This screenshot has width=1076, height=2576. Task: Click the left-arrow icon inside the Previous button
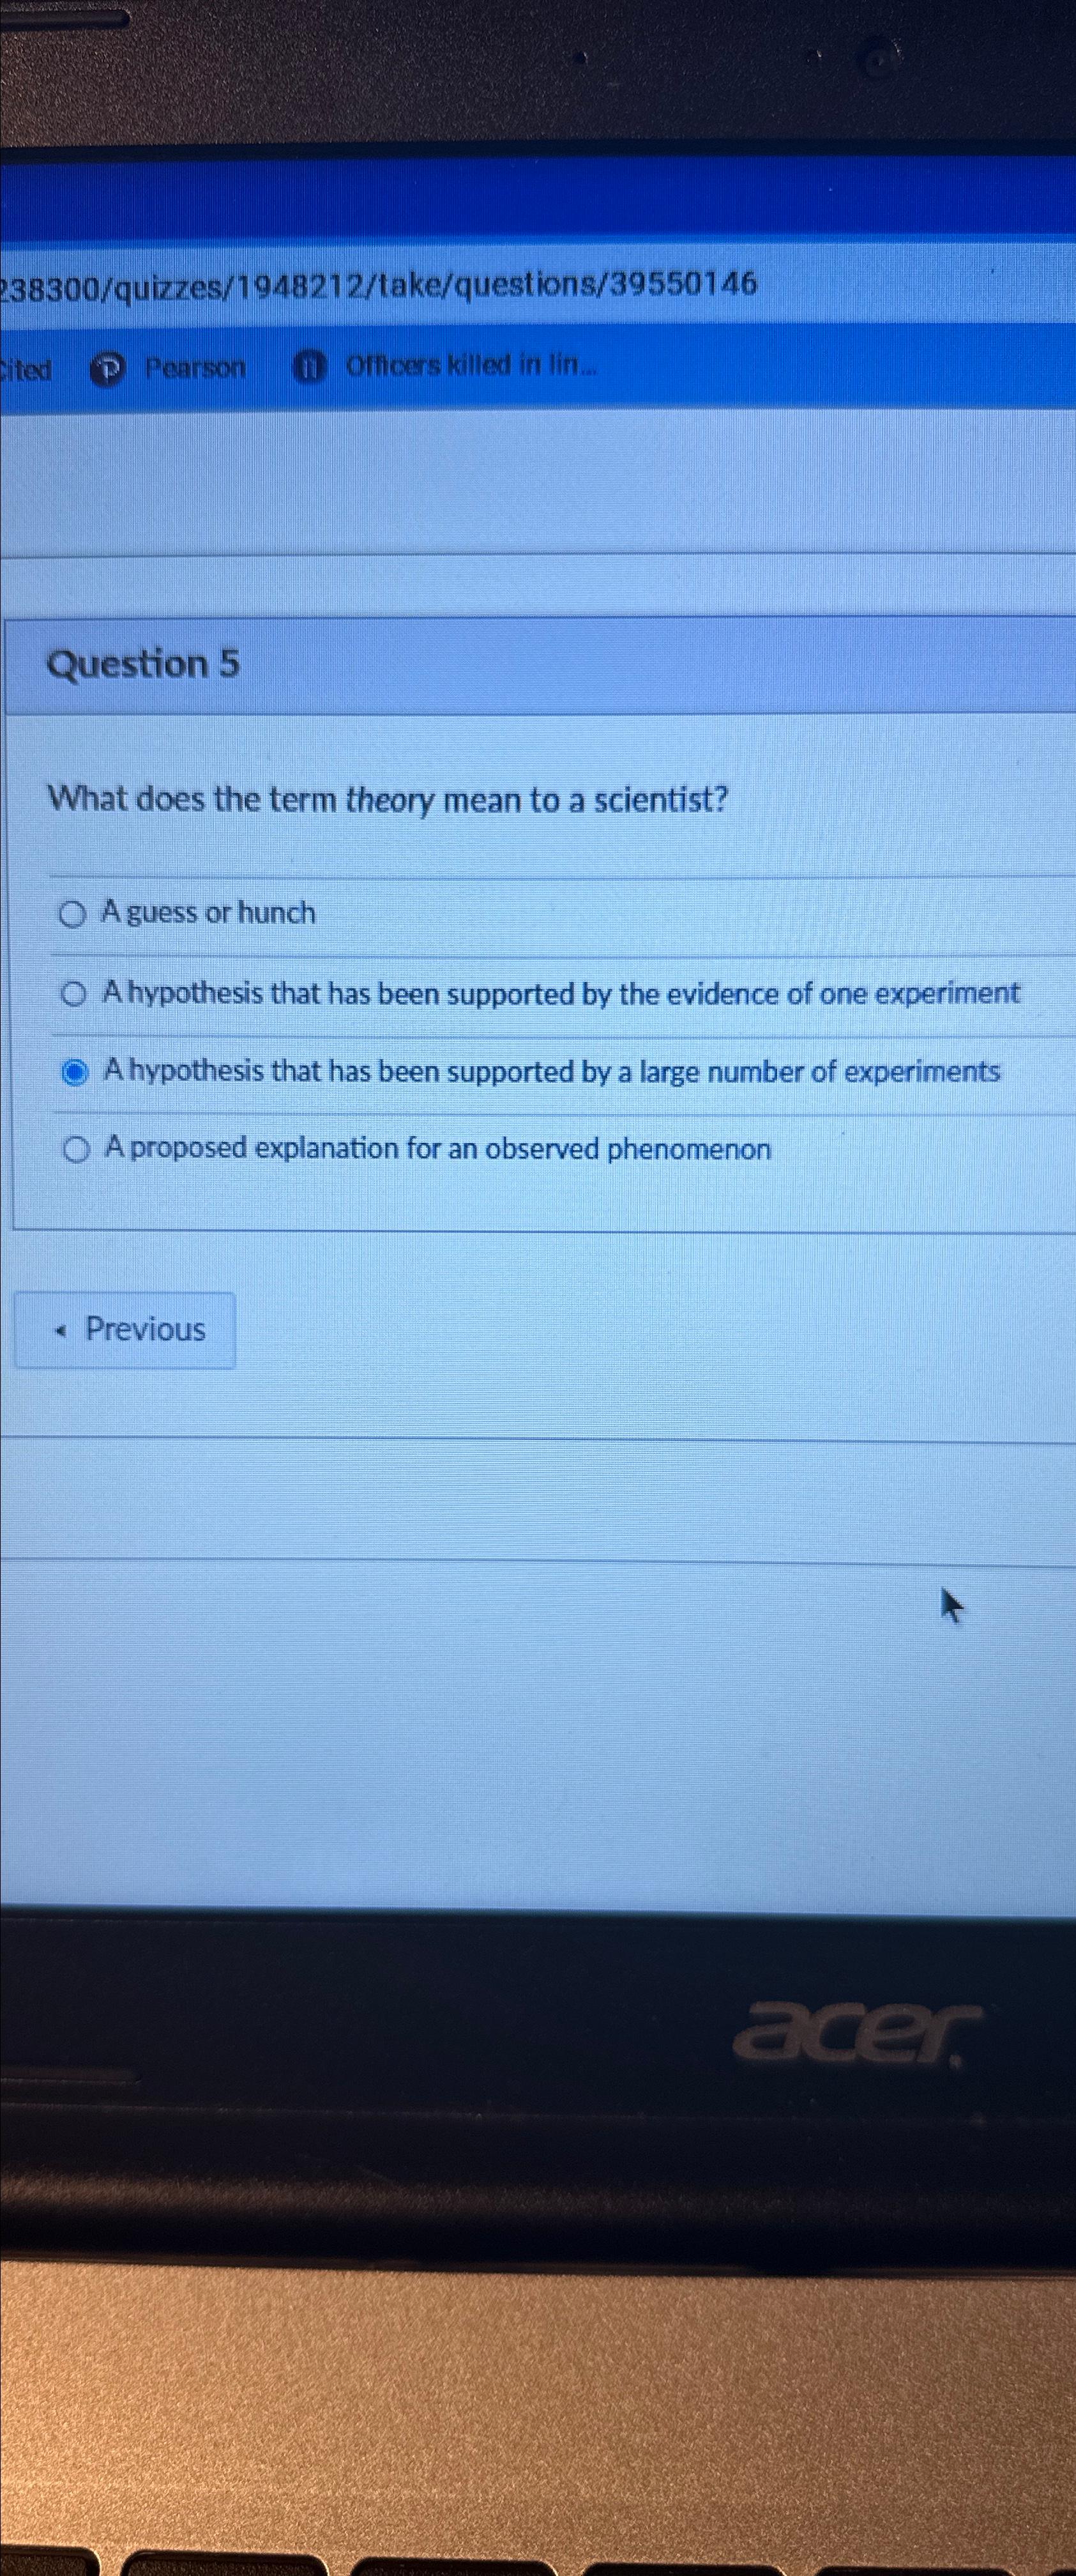click(62, 1330)
